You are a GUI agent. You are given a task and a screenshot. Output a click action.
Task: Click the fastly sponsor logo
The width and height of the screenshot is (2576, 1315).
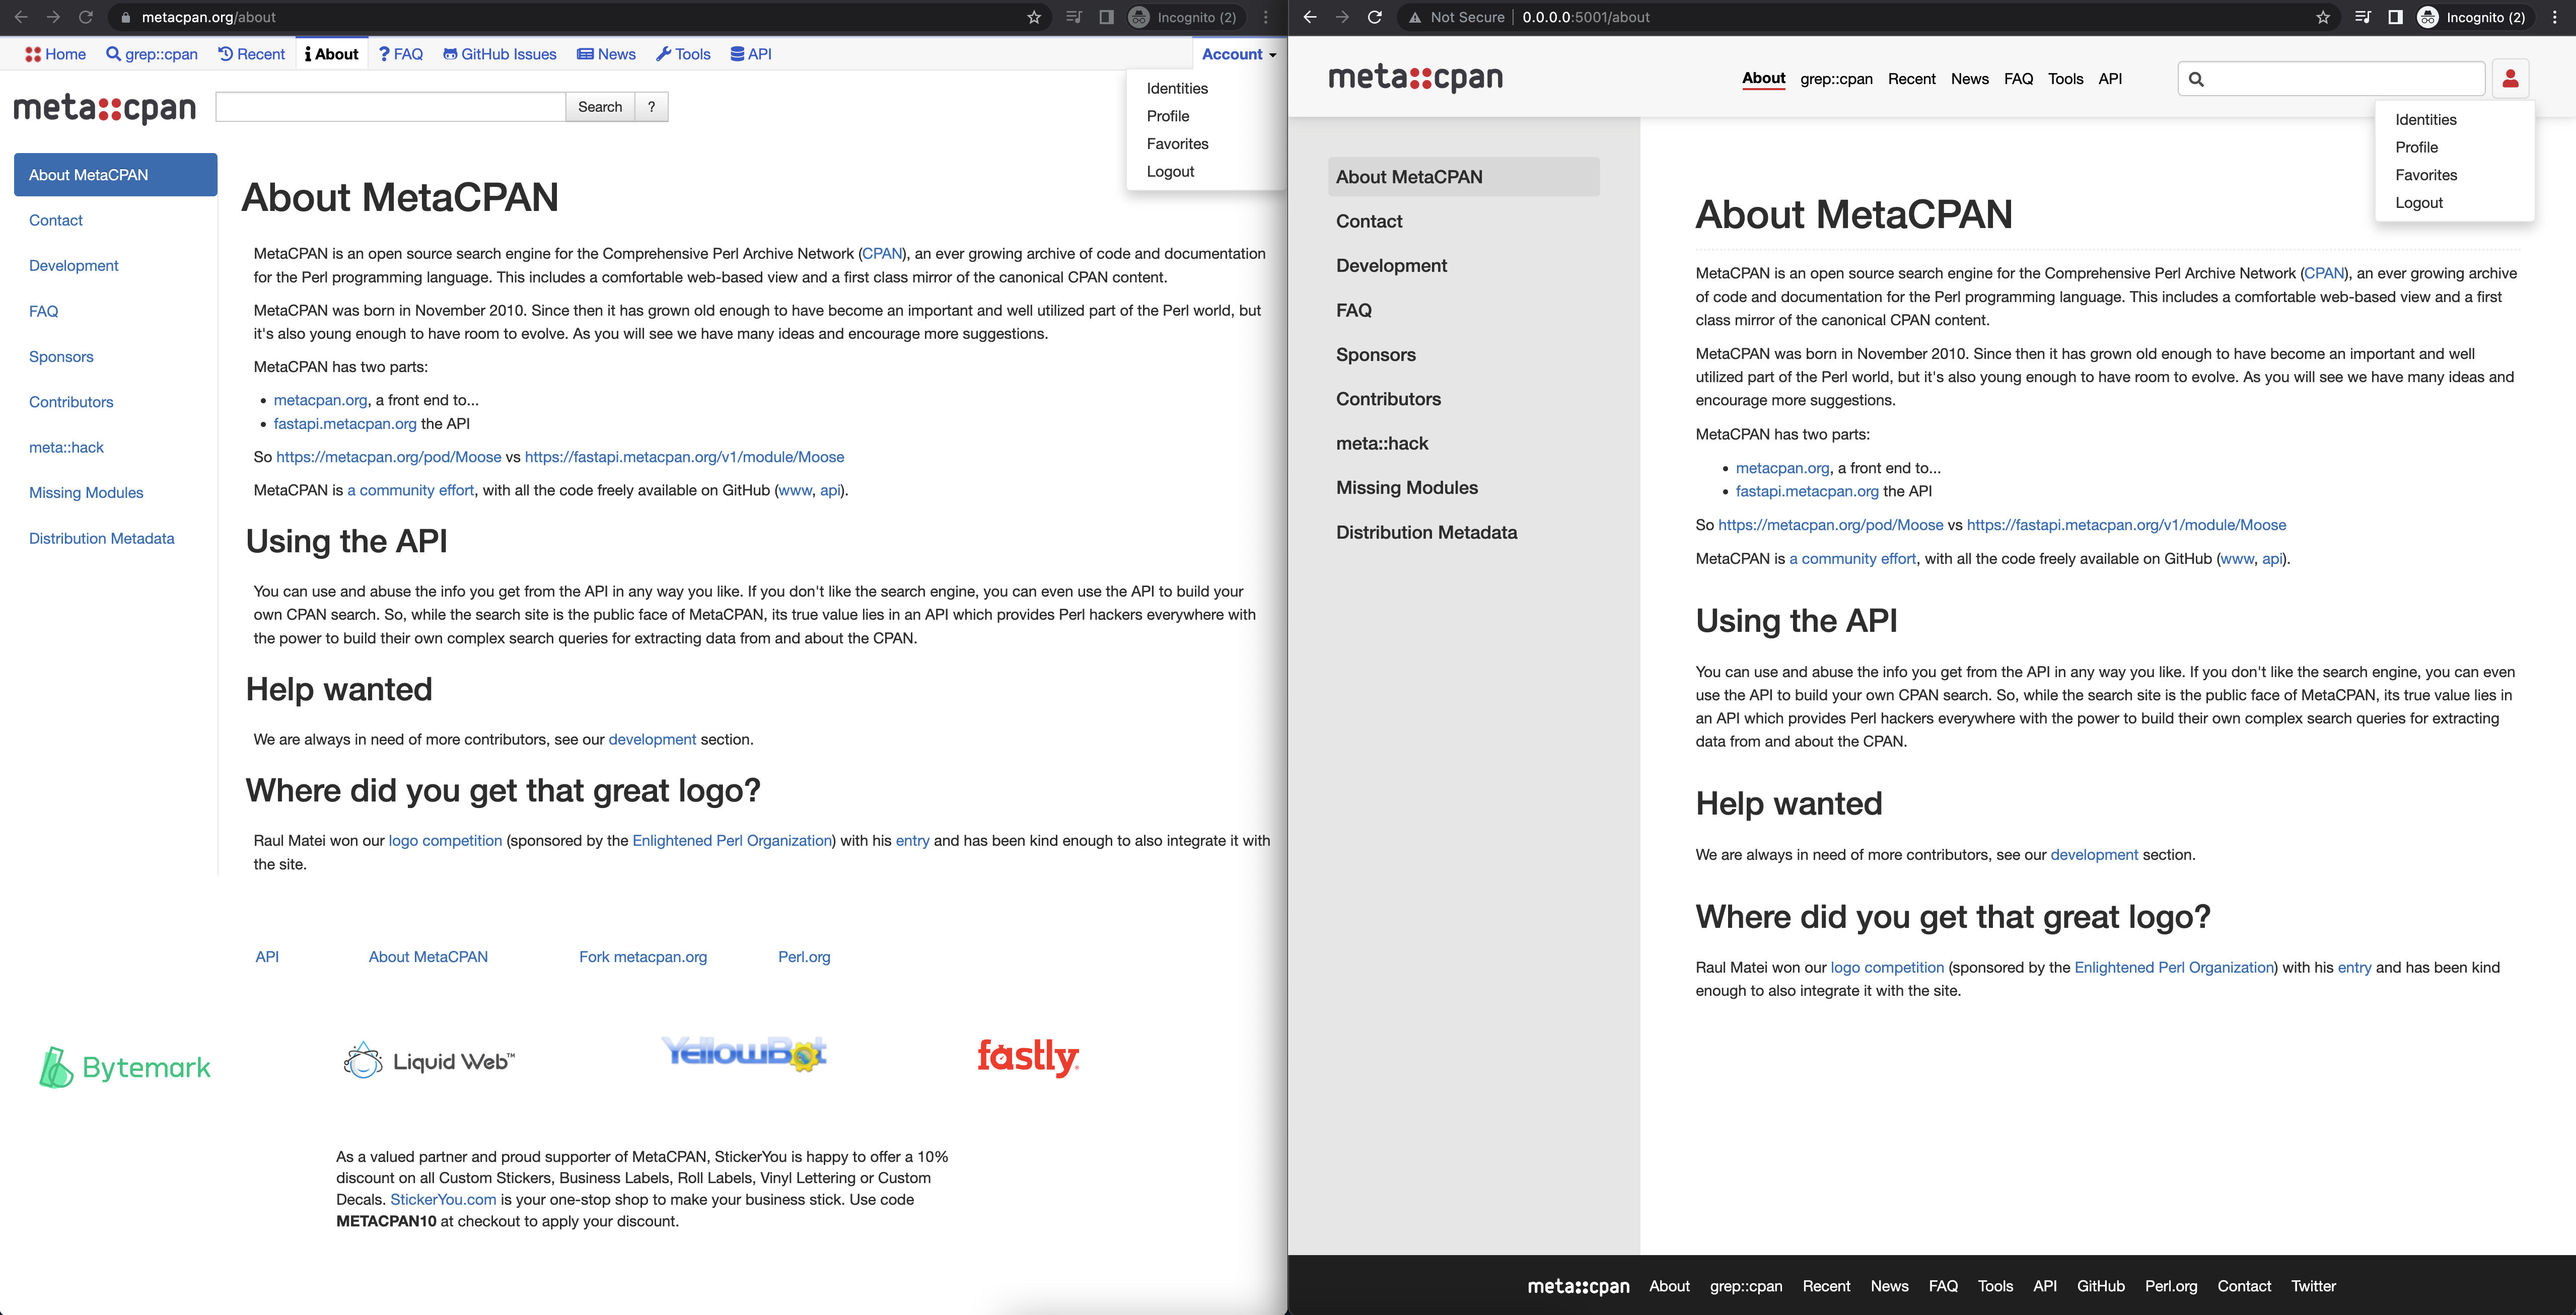point(1027,1056)
